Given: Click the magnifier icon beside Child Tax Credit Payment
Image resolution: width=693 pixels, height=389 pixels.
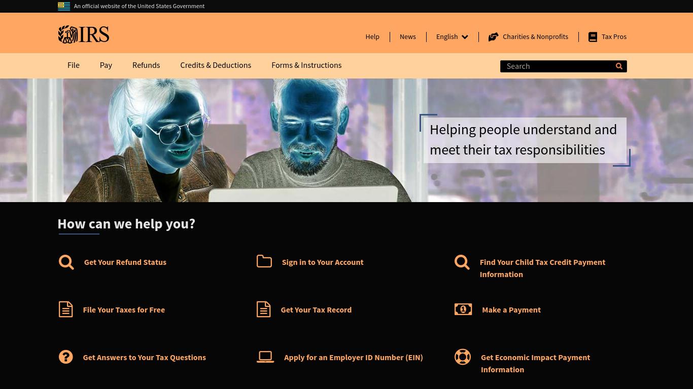Looking at the screenshot, I should coord(462,262).
